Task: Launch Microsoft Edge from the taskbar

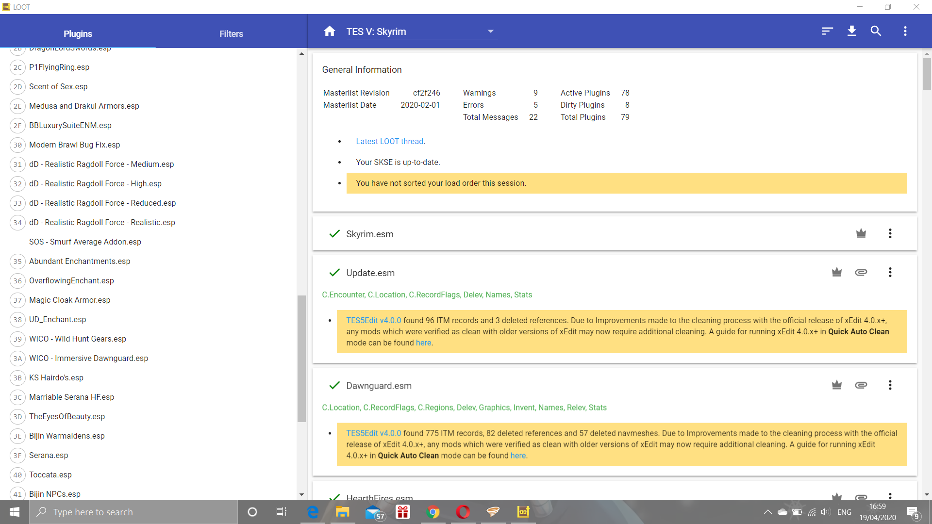Action: tap(313, 512)
